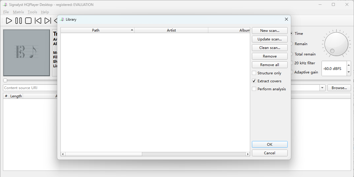This screenshot has width=354, height=177.
Task: Click the New scan... button
Action: [x=270, y=31]
